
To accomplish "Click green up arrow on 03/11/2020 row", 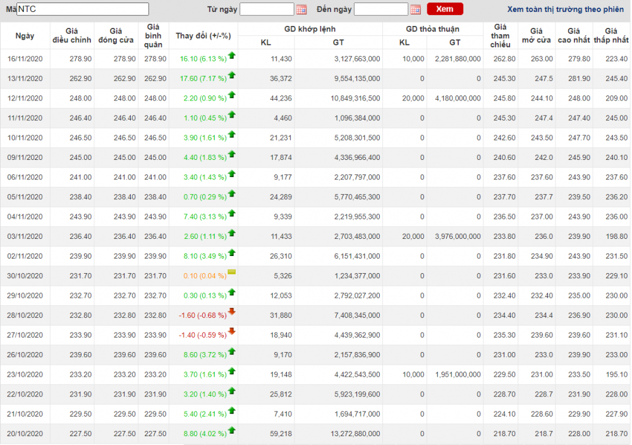I will (x=232, y=233).
